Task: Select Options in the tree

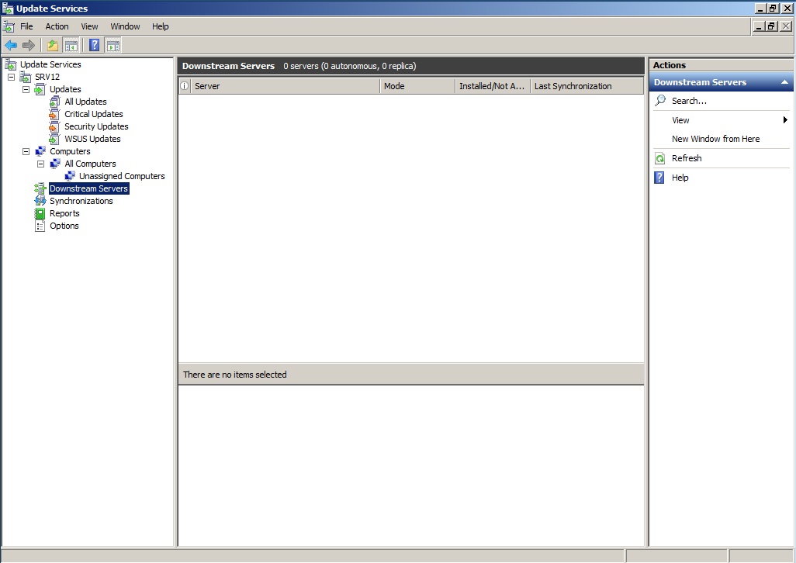Action: click(x=64, y=226)
